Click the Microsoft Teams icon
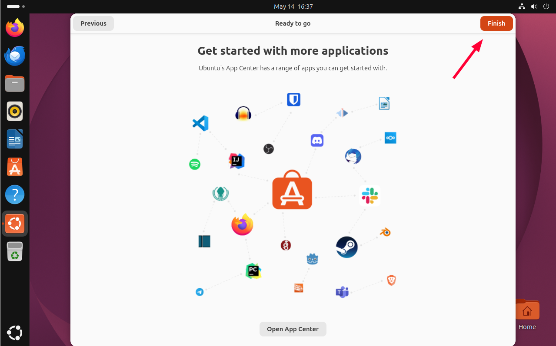Viewport: 556px width, 346px height. [342, 292]
